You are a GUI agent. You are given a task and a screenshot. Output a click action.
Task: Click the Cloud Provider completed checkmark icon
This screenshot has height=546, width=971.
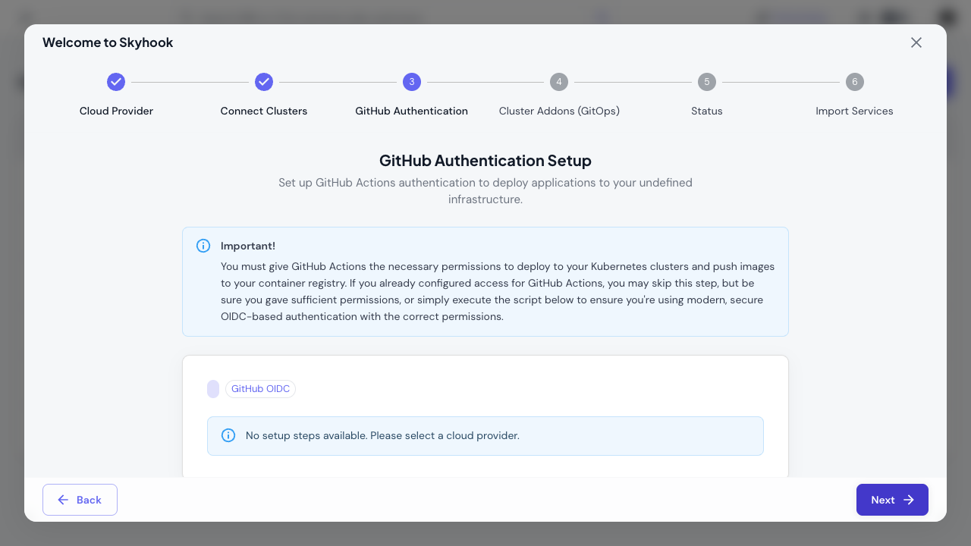point(116,82)
